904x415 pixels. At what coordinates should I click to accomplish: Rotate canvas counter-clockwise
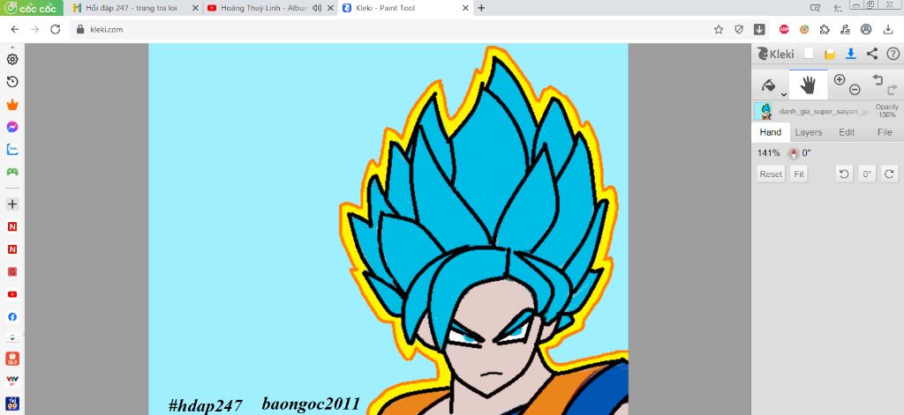point(845,174)
